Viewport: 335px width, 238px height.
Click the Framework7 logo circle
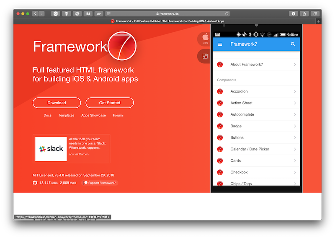click(122, 46)
